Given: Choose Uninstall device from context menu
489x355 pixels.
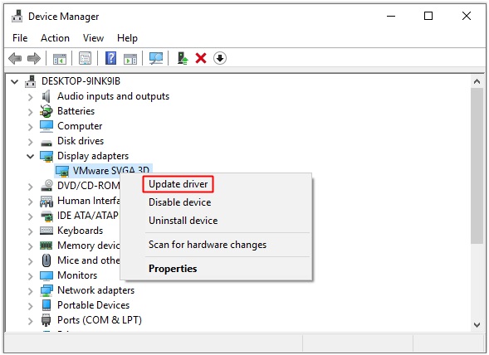Looking at the screenshot, I should click(x=183, y=221).
